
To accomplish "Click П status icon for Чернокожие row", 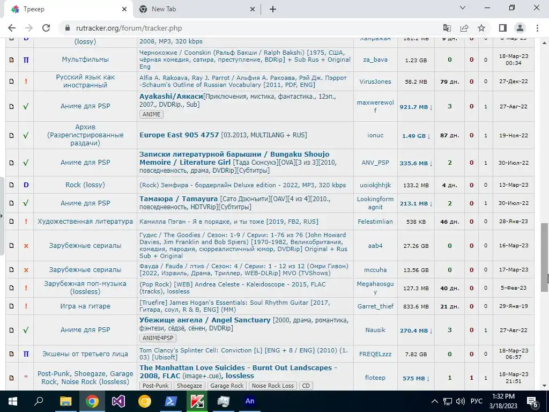I will click(x=26, y=60).
